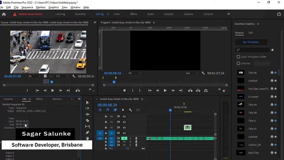
Task: Mark In in Program monitor
Action: pos(133,90)
